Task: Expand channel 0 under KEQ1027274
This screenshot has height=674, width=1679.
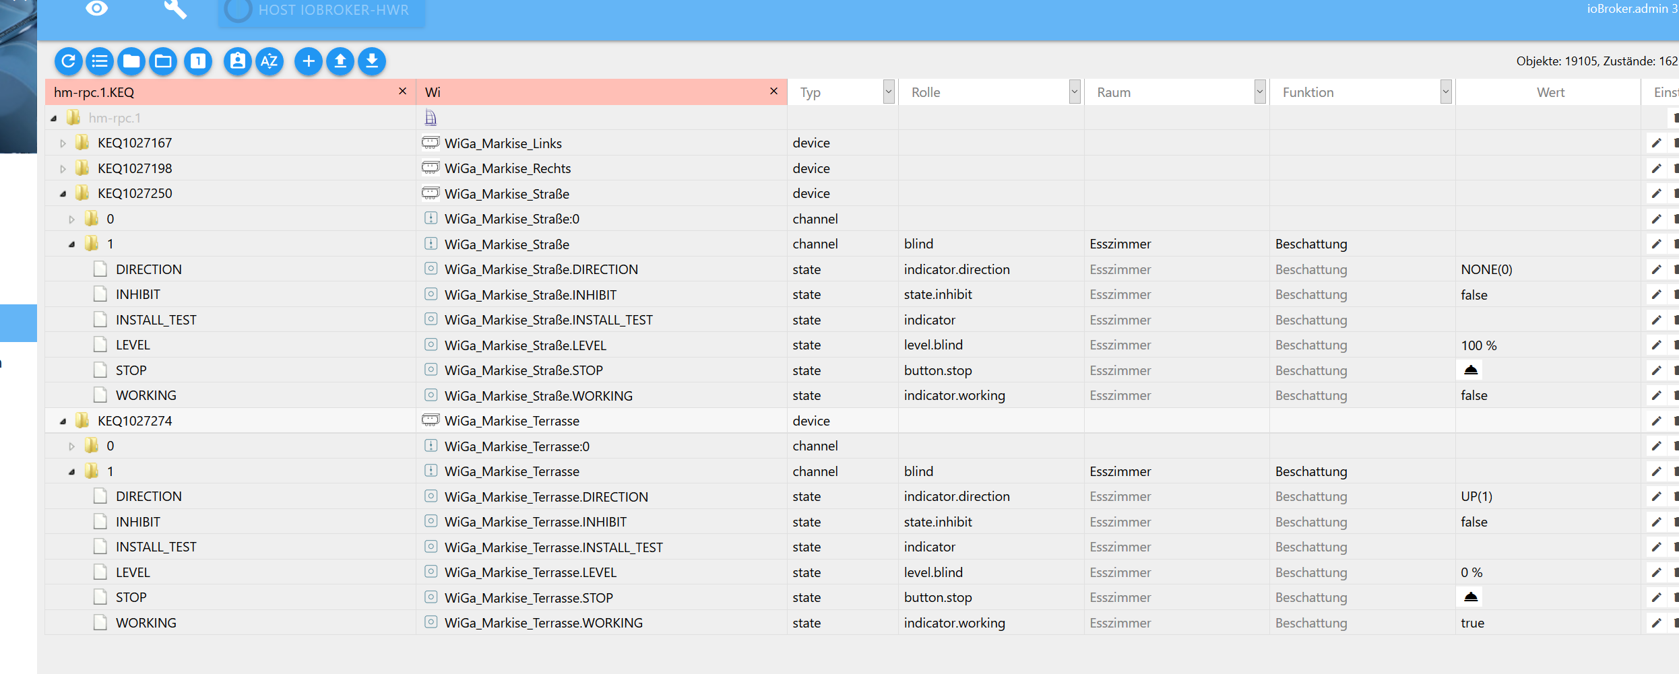Action: click(72, 446)
